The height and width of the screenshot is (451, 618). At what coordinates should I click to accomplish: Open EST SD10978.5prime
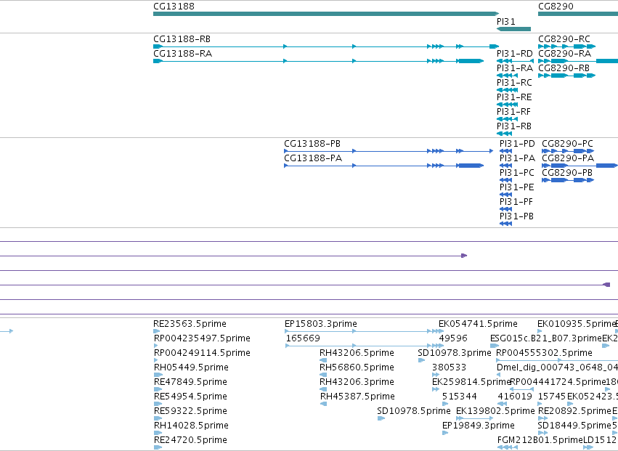pos(414,412)
